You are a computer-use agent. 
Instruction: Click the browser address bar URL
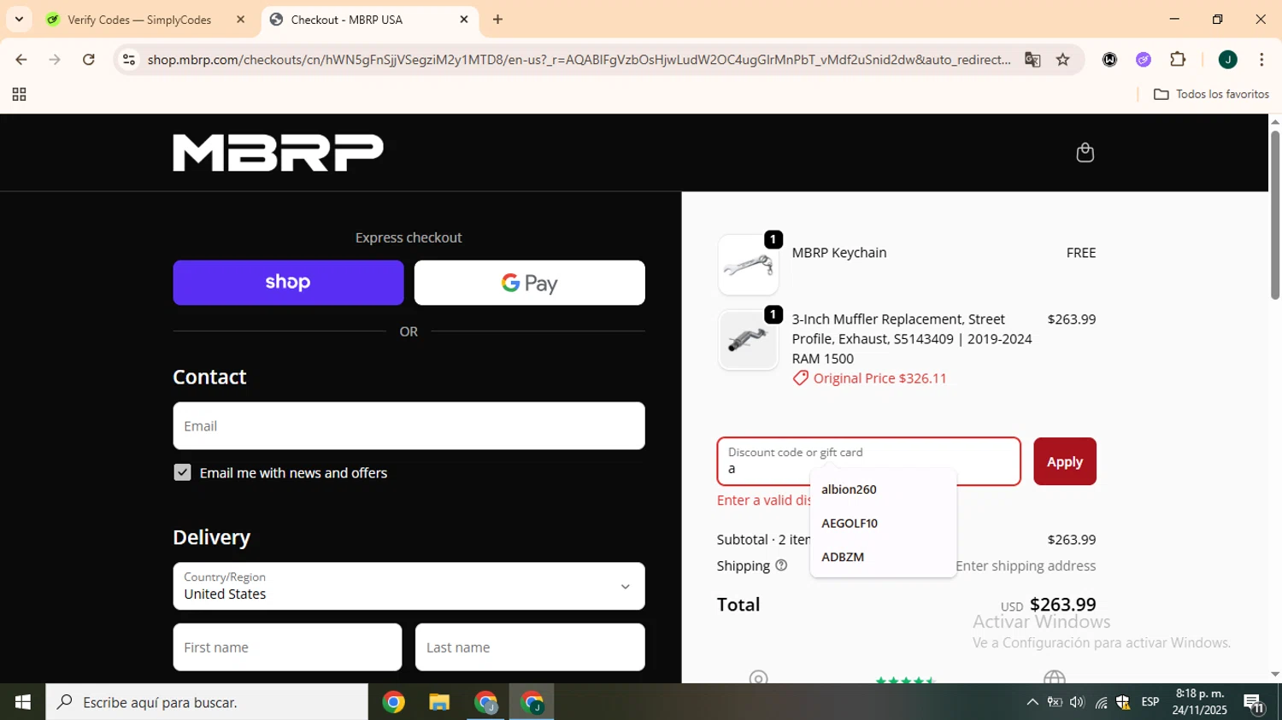click(x=579, y=60)
